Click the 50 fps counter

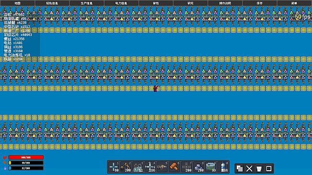[302, 17]
